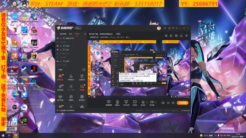This screenshot has width=246, height=138.
Task: Click the share icon under title bar
Action: pos(186,36)
